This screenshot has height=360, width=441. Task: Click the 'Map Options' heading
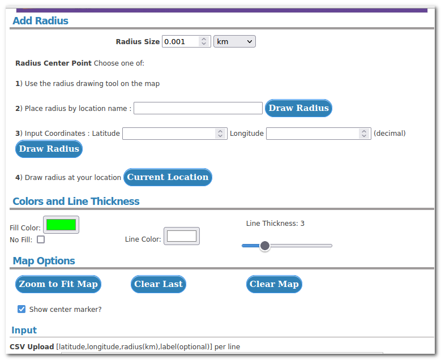click(44, 261)
